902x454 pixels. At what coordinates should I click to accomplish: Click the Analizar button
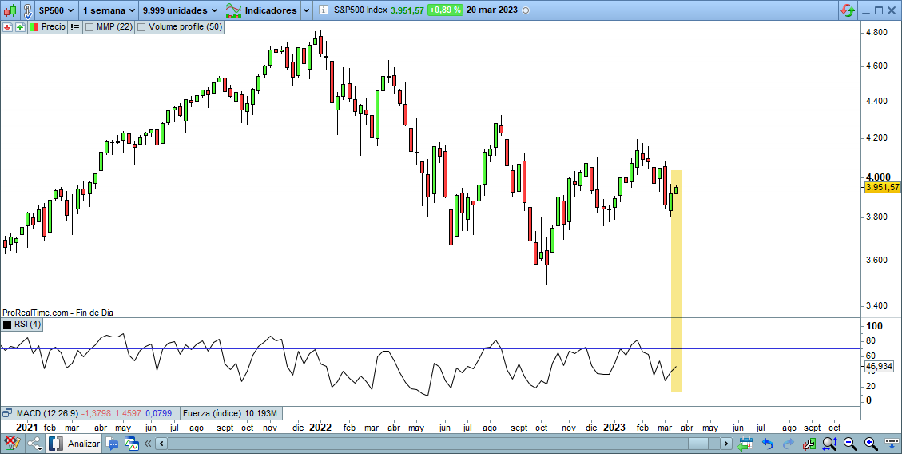click(x=75, y=444)
